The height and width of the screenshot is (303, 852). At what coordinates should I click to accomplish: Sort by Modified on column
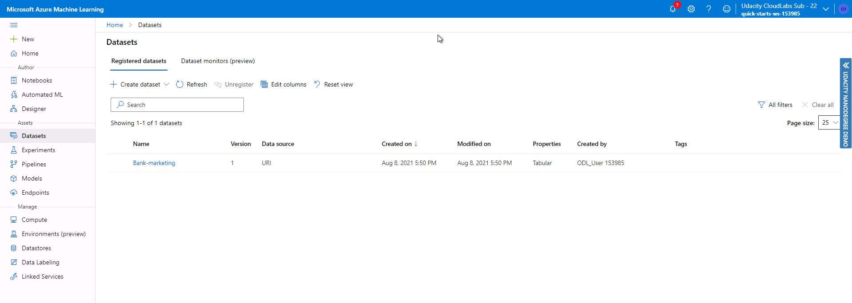[x=474, y=144]
